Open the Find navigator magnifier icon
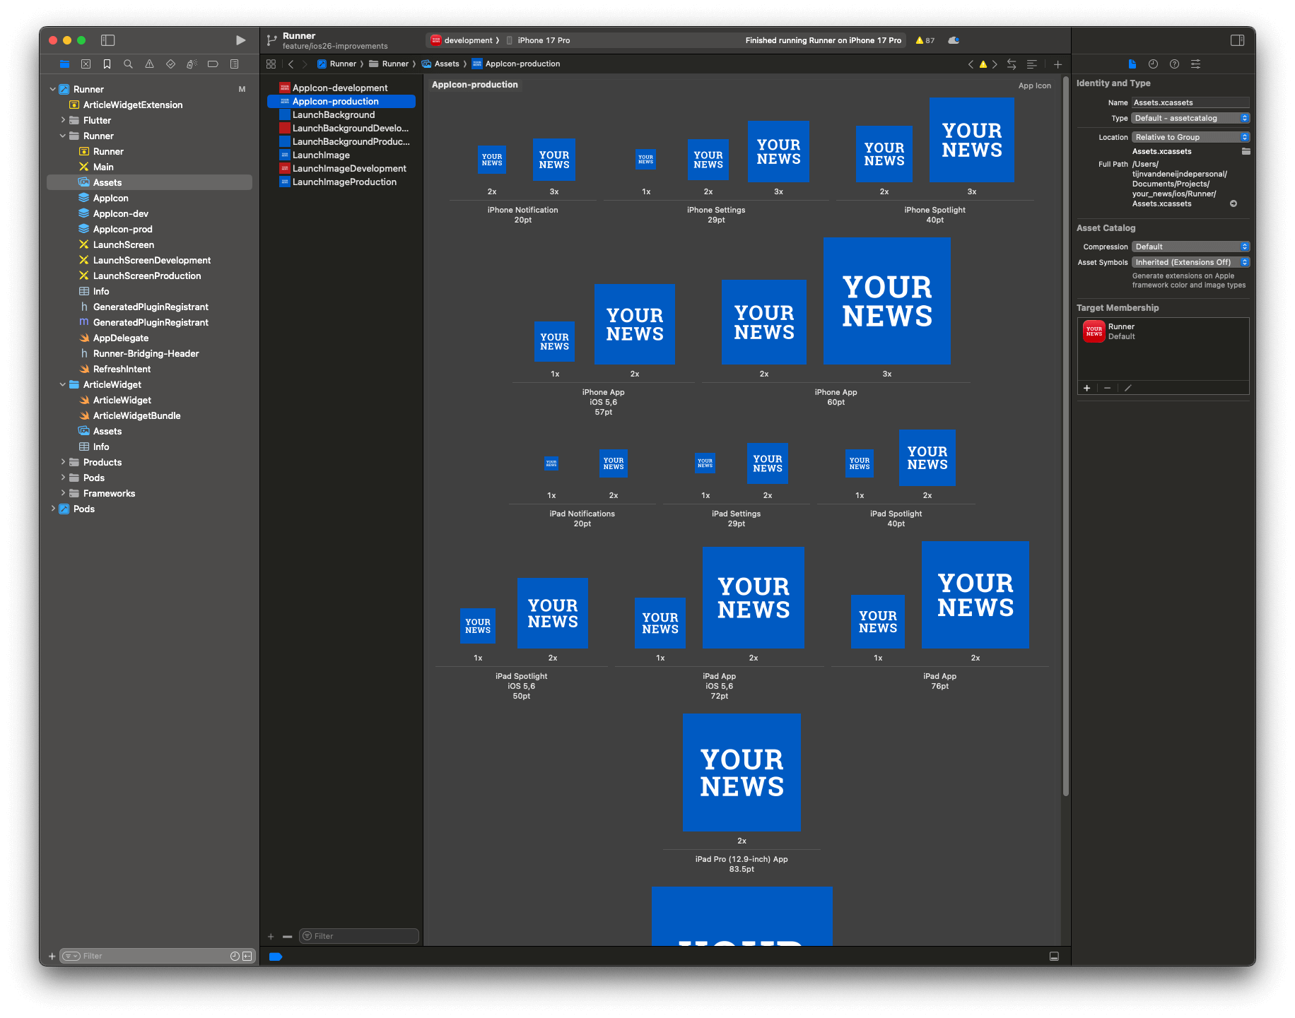The height and width of the screenshot is (1018, 1295). [128, 64]
